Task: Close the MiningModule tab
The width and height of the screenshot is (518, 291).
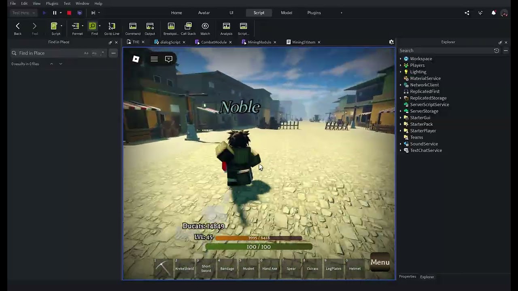Action: (x=275, y=42)
